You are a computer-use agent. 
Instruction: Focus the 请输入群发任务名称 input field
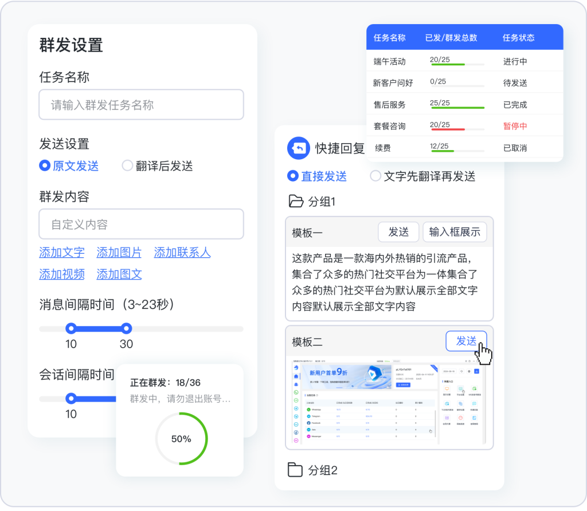coord(141,105)
